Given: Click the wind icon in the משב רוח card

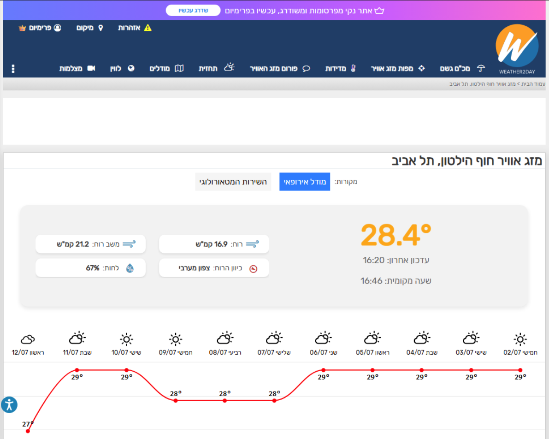Looking at the screenshot, I should coord(129,244).
